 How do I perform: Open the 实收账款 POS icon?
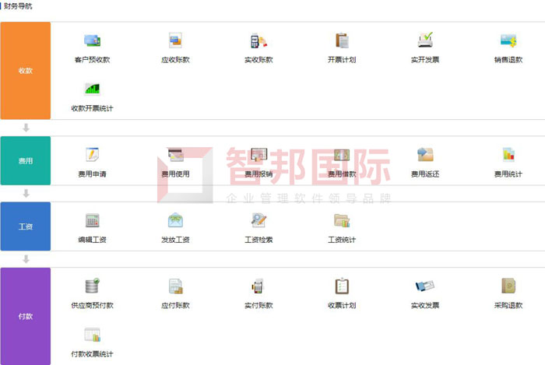click(x=258, y=40)
